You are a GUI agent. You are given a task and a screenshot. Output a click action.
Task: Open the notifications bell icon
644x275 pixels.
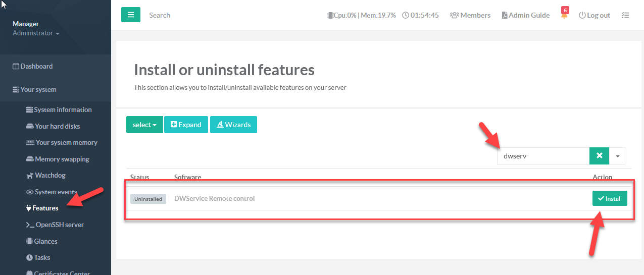[564, 16]
